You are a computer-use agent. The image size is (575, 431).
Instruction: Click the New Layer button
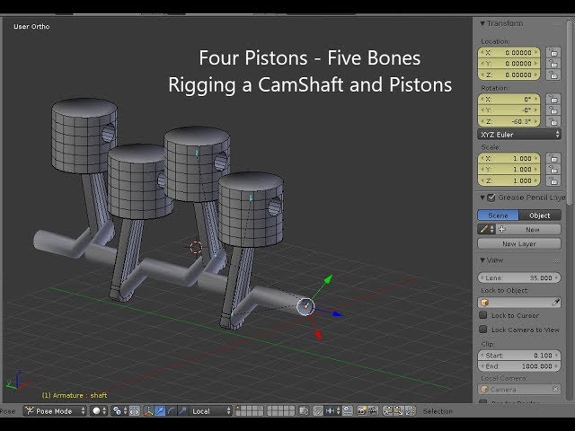pos(519,243)
